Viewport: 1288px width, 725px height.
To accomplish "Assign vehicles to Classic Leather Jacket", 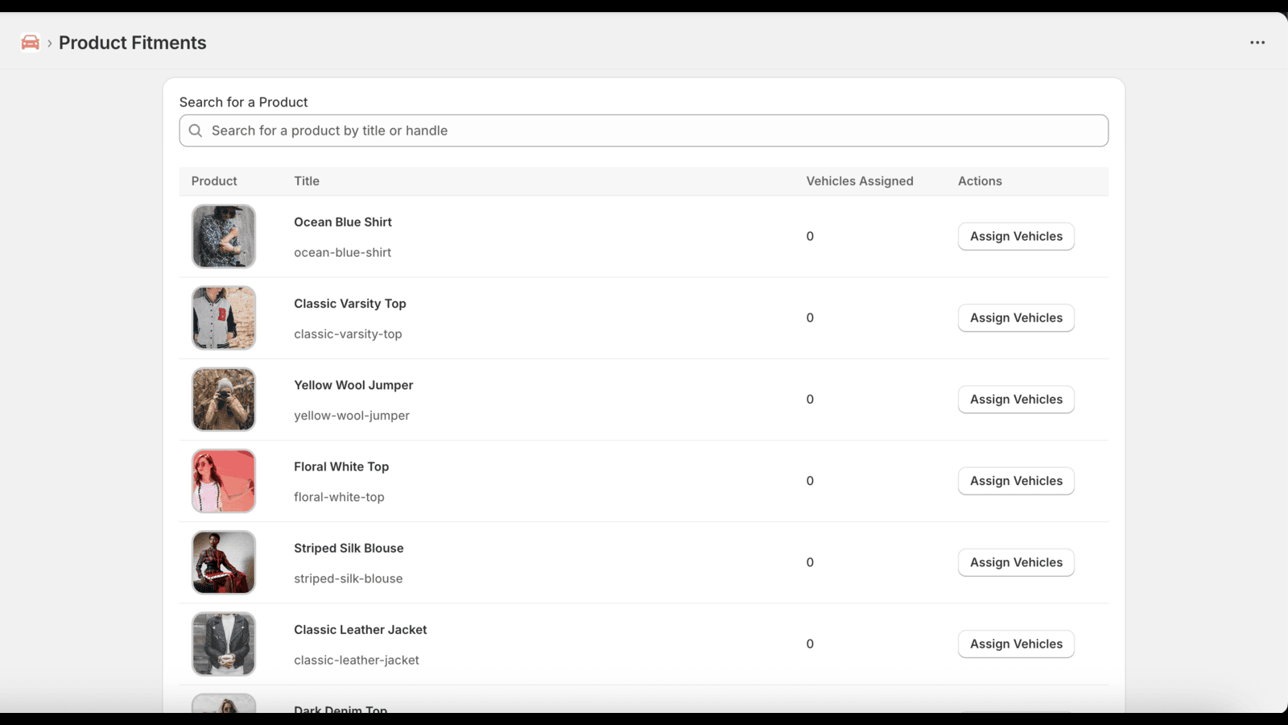I will click(x=1016, y=644).
